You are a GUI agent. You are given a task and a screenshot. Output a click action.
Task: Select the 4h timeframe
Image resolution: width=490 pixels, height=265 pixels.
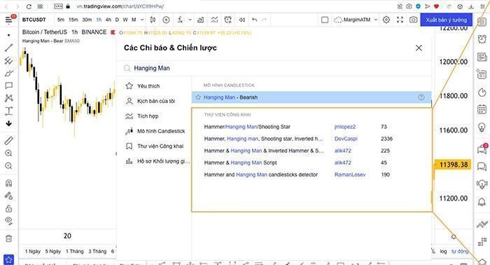pyautogui.click(x=108, y=20)
